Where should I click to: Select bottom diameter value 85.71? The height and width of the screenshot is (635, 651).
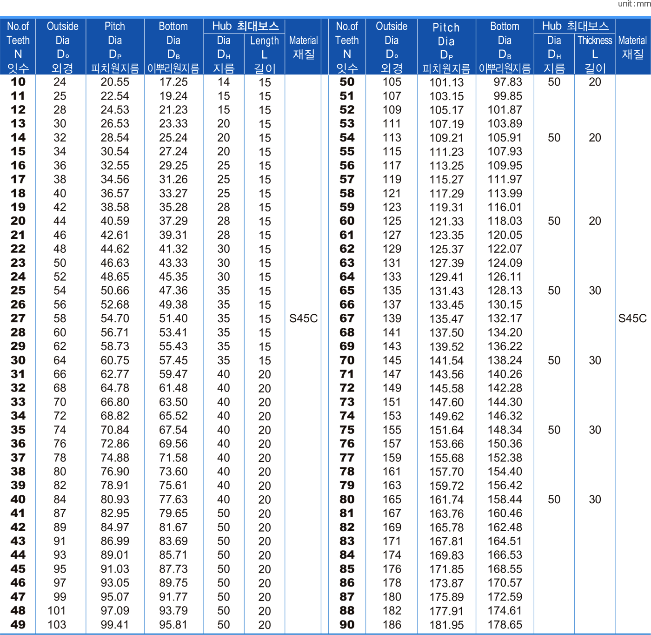click(173, 555)
